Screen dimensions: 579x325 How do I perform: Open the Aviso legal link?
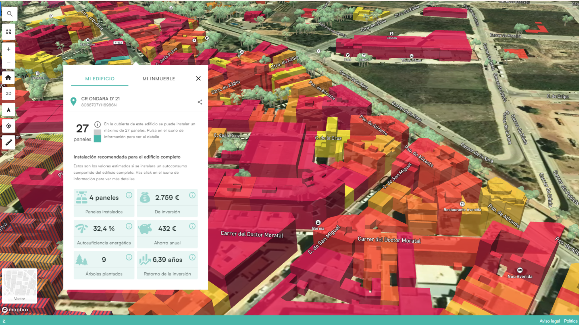pyautogui.click(x=551, y=321)
